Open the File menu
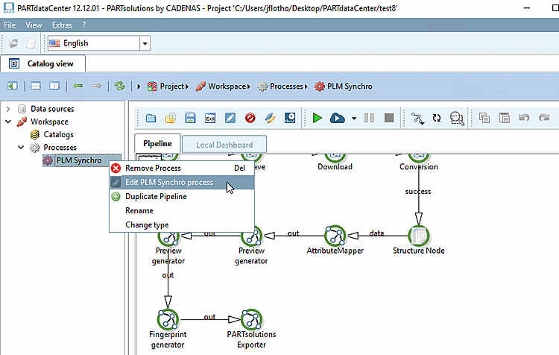559x355 pixels. coord(10,25)
